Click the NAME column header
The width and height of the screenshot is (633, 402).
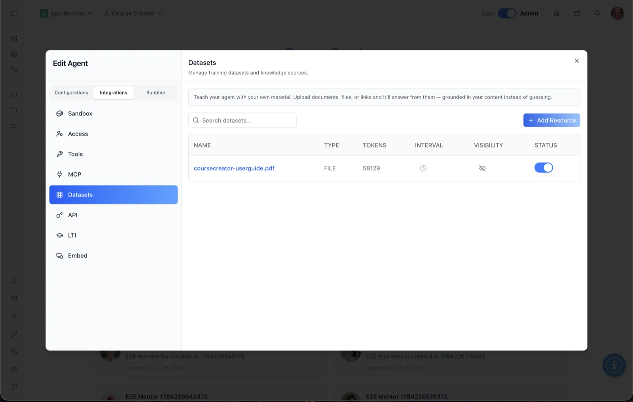coord(202,145)
